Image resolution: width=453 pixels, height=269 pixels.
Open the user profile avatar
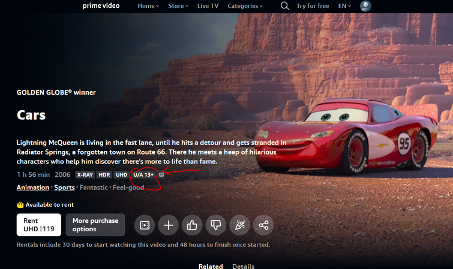(365, 6)
